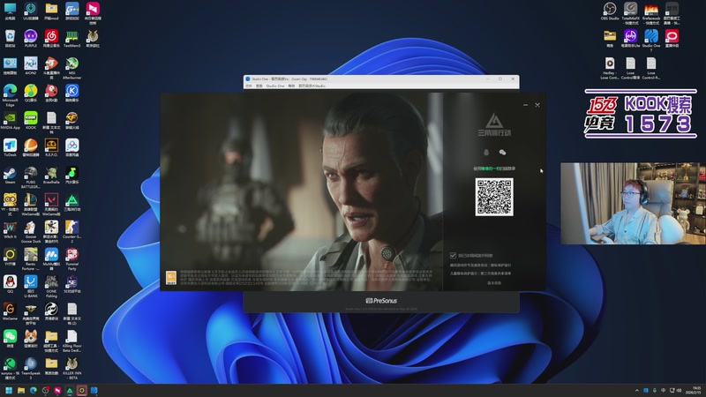Click the webcam overlay thumbnail
706x397 pixels.
pos(633,204)
